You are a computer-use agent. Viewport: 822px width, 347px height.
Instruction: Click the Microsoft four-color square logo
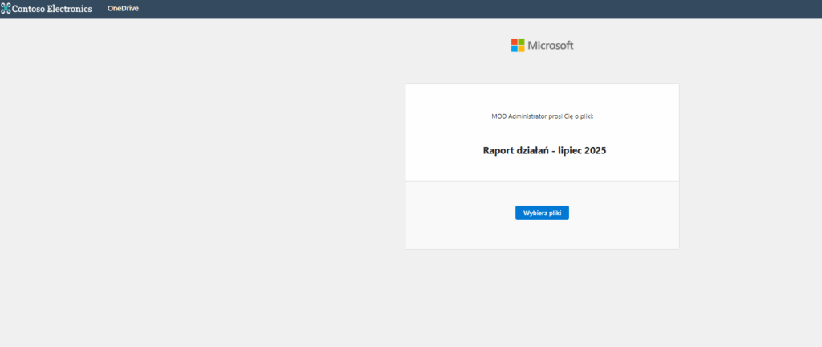point(518,45)
